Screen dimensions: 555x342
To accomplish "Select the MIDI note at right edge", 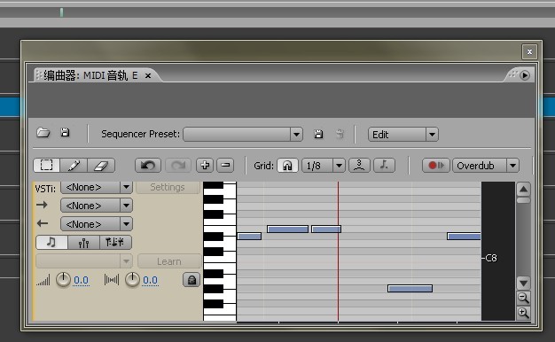I will click(x=464, y=236).
